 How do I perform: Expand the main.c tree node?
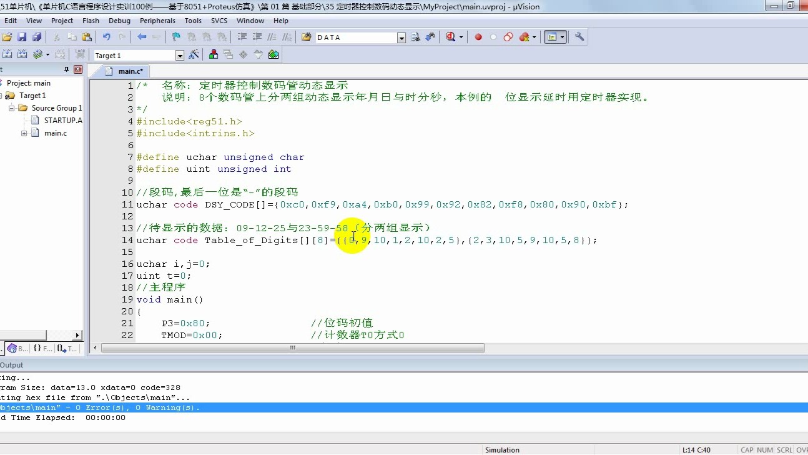(24, 133)
